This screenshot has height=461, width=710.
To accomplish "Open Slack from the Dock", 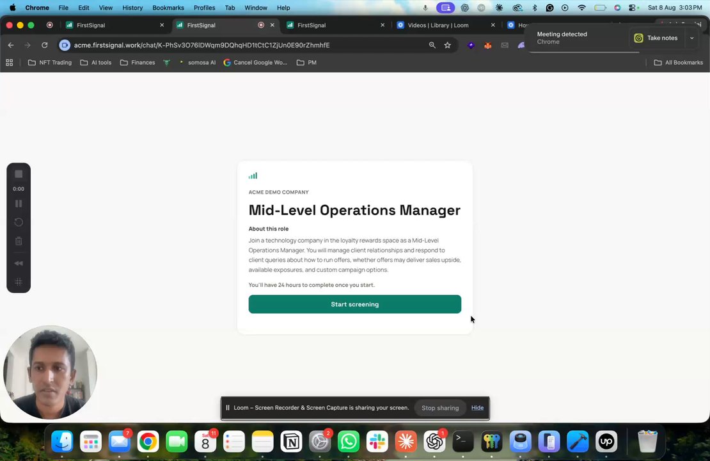I will coord(377,441).
